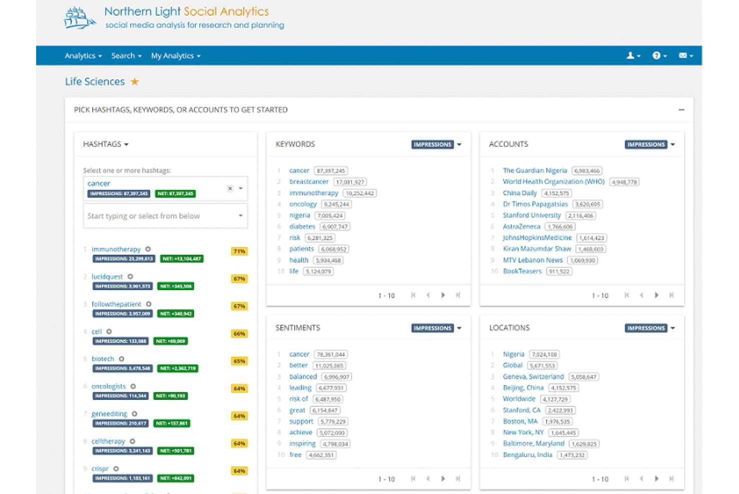Image resolution: width=739 pixels, height=494 pixels.
Task: Open the user account icon menu
Action: coord(633,56)
